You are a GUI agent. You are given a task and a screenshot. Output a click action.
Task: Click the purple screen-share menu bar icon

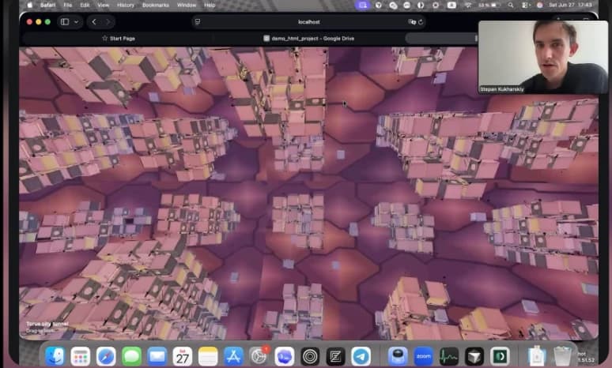[362, 5]
